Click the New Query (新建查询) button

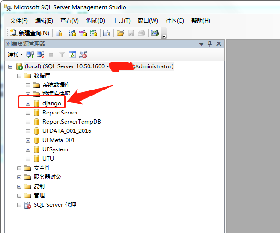click(x=30, y=33)
